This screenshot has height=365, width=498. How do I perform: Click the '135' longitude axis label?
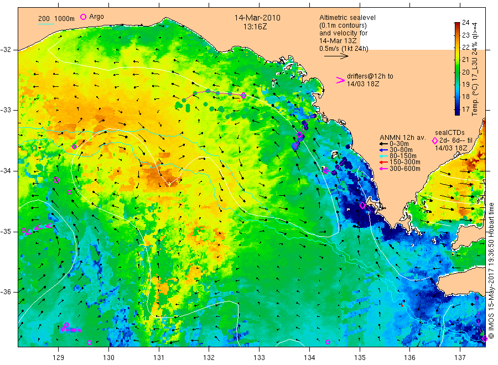point(360,358)
